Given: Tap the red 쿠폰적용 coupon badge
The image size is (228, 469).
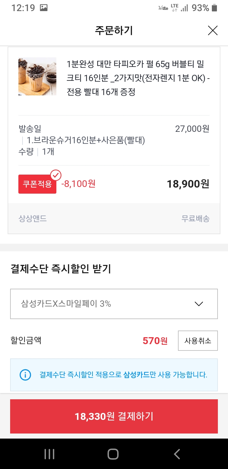Looking at the screenshot, I should tap(37, 184).
